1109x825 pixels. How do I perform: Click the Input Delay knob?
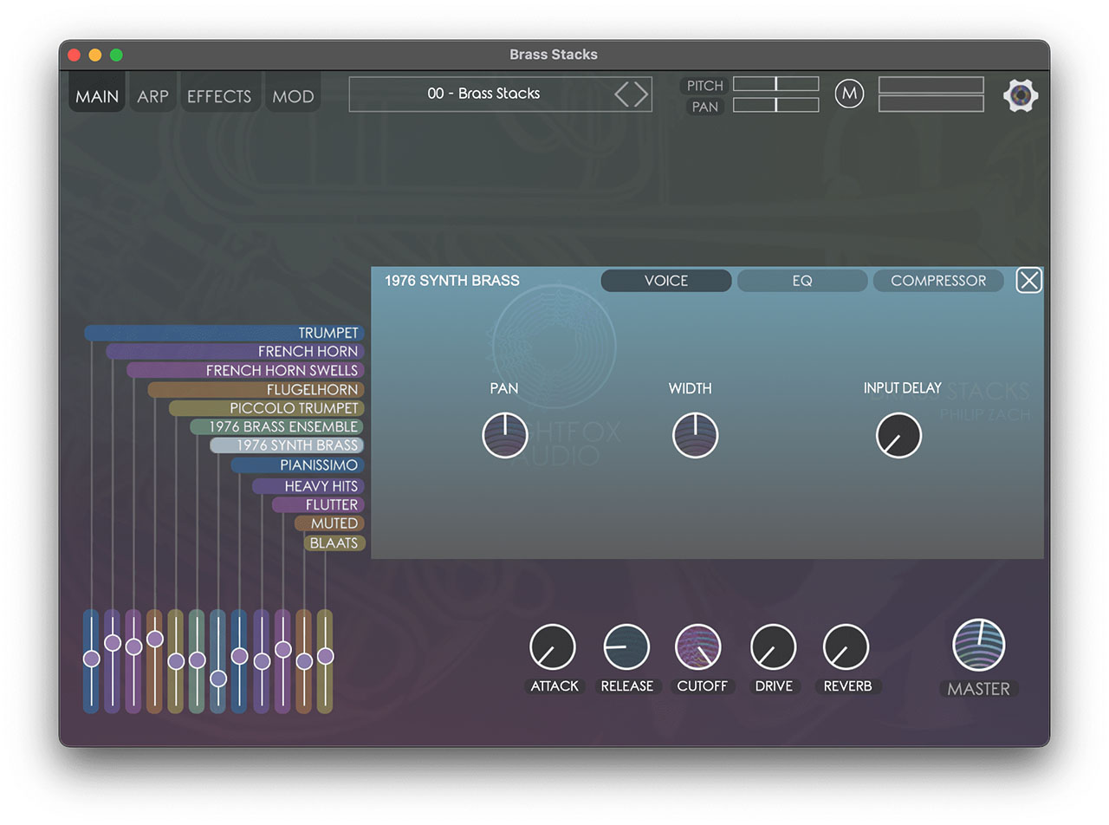pyautogui.click(x=898, y=435)
